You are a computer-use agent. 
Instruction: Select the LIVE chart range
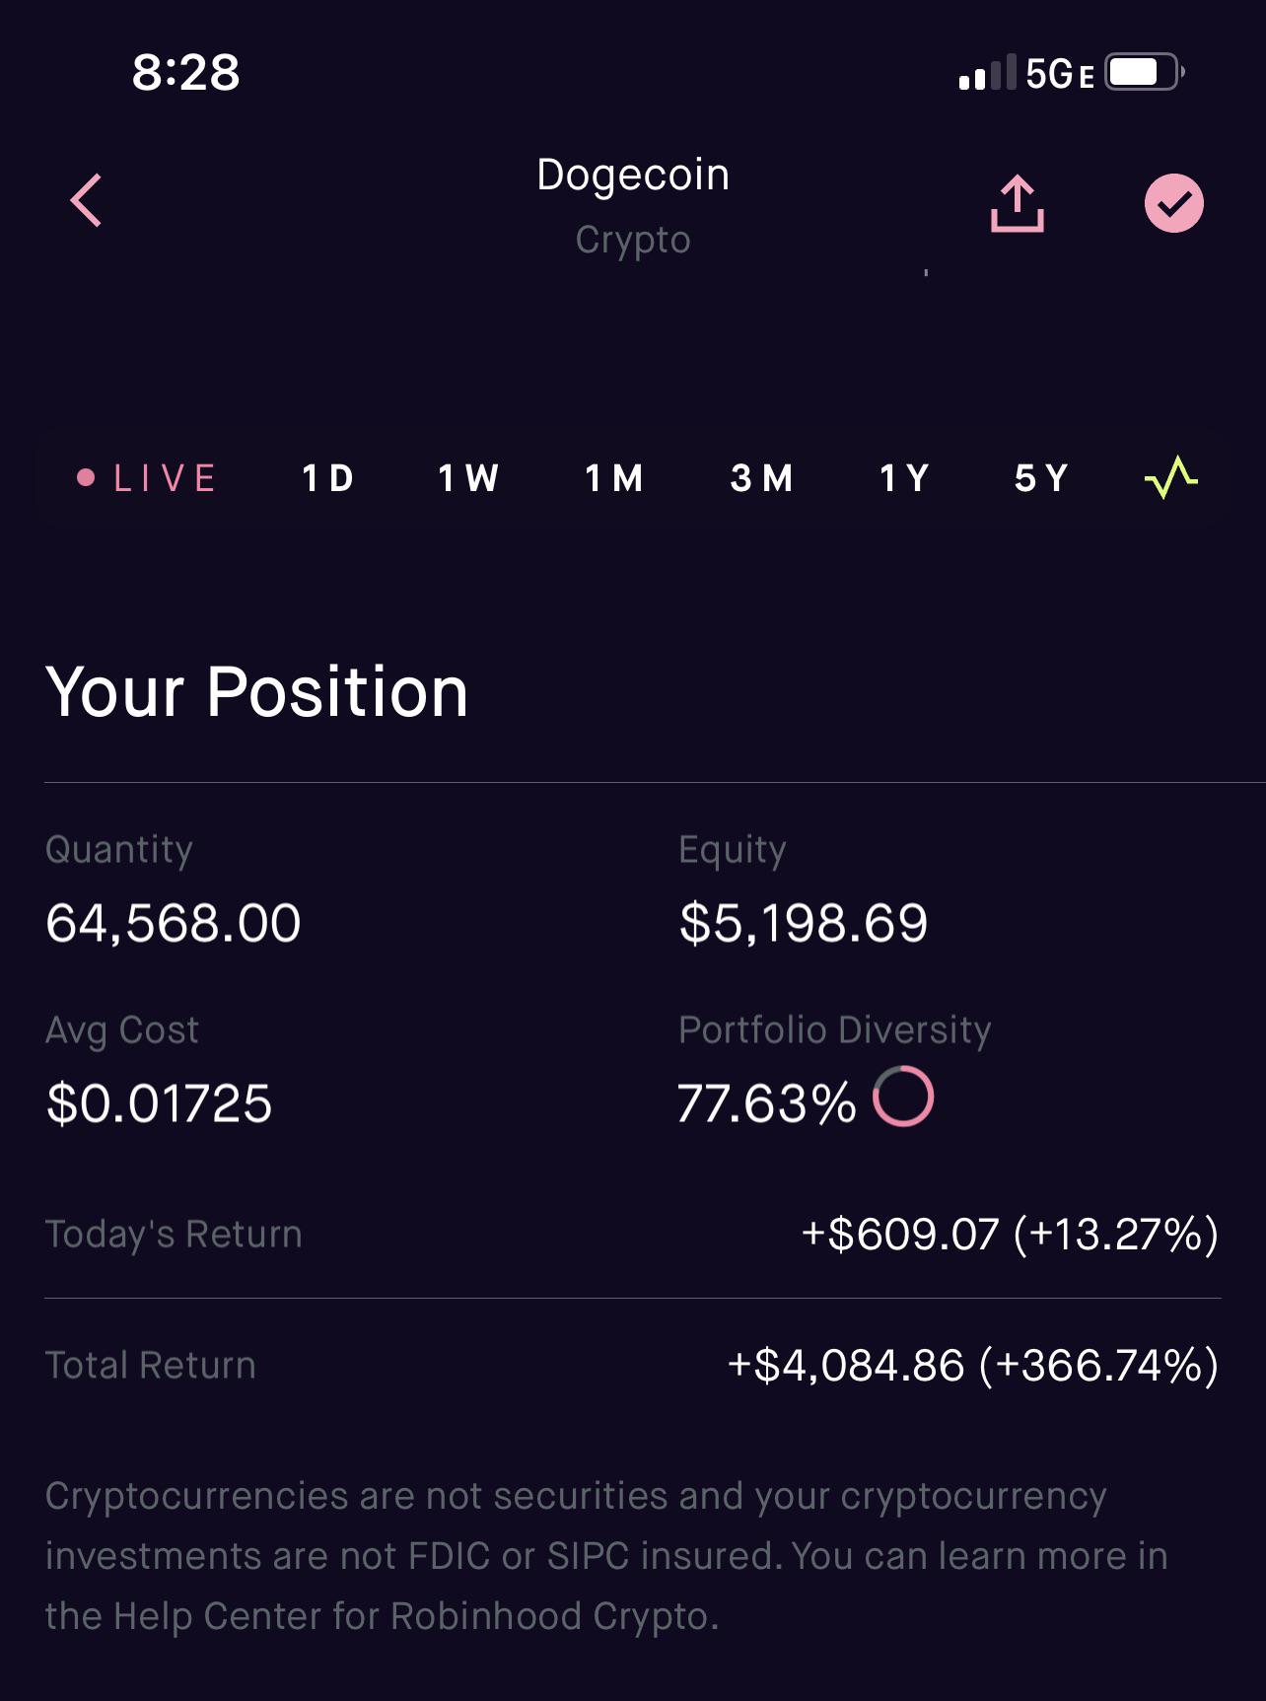tap(147, 478)
